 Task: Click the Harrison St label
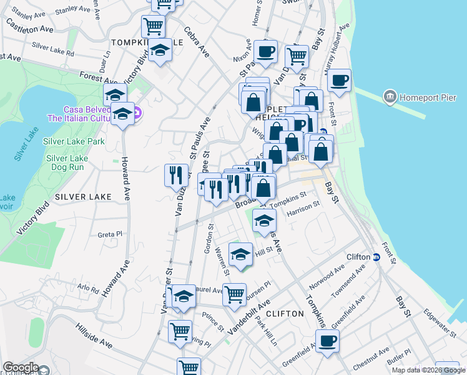tap(303, 209)
